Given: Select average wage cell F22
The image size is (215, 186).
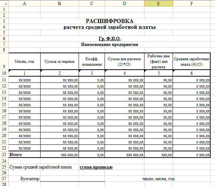Looking at the screenshot, I should pos(192,148).
